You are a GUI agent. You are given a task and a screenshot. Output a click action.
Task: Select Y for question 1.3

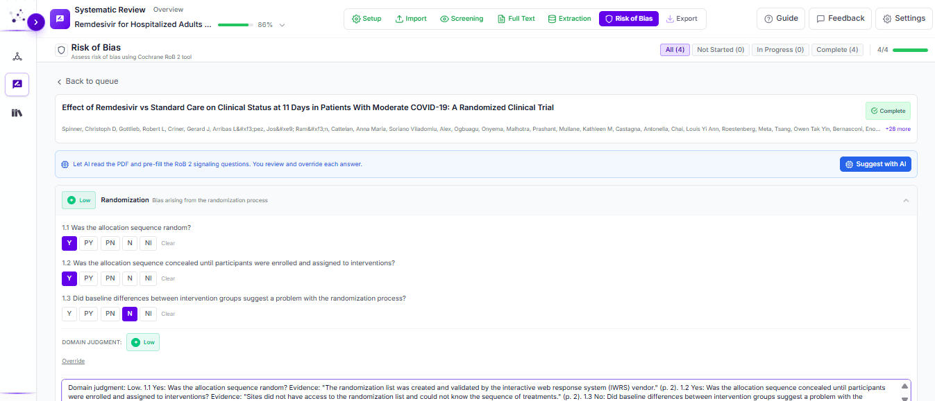tap(69, 314)
